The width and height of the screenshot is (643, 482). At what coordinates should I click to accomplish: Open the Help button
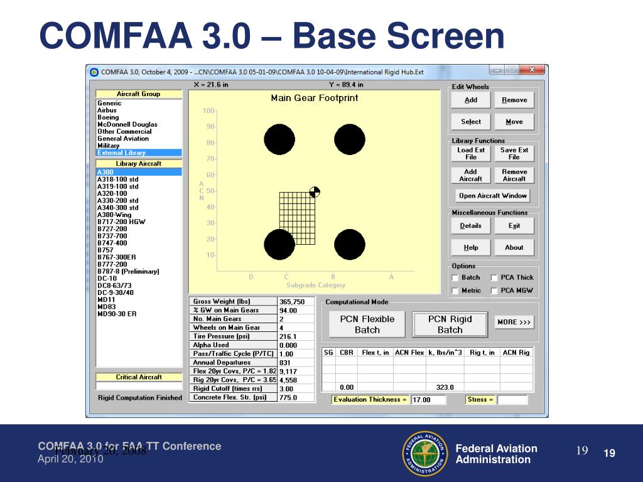click(x=471, y=247)
